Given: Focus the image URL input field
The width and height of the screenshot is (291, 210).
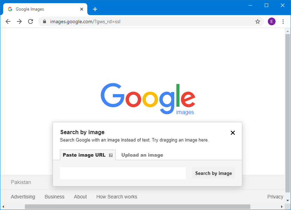Looking at the screenshot, I should tap(123, 173).
